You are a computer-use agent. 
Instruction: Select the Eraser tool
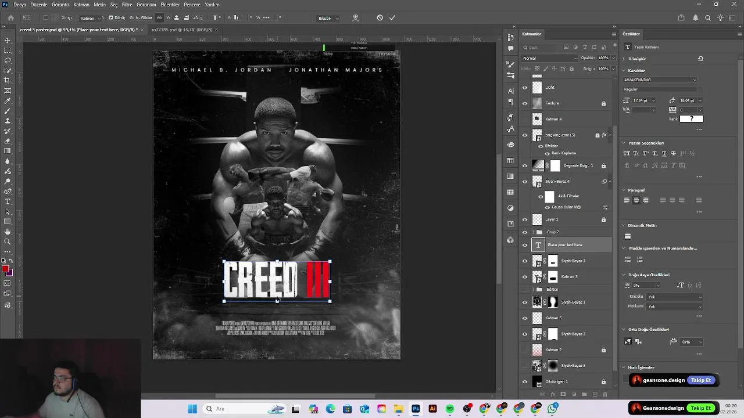point(8,141)
